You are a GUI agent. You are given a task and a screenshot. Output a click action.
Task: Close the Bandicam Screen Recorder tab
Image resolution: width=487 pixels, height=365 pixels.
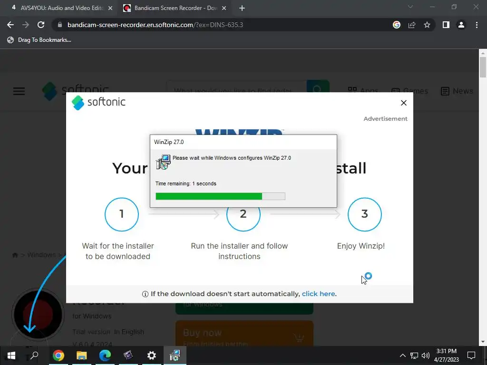(224, 9)
